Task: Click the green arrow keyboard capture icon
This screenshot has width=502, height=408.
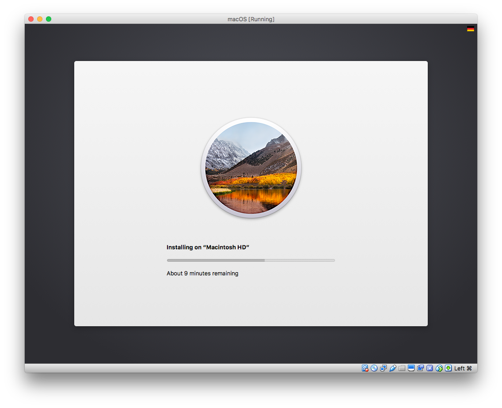Action: [448, 368]
